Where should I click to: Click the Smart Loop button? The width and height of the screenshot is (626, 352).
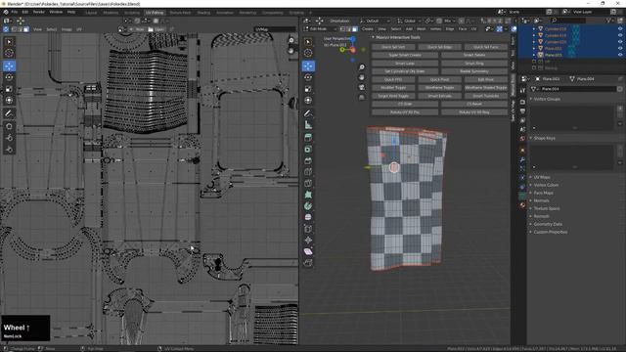pos(405,64)
